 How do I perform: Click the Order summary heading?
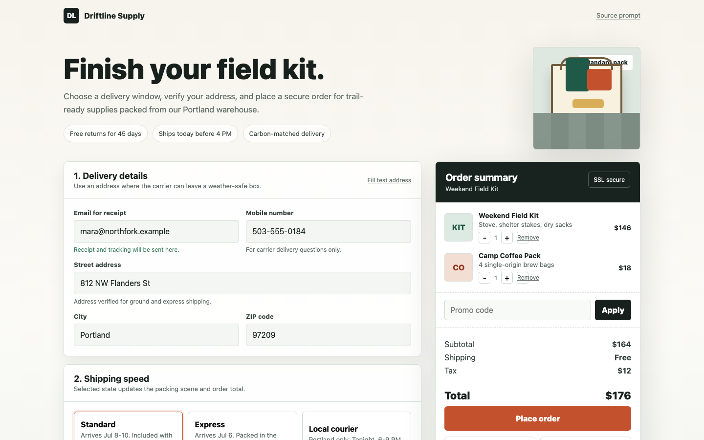coord(482,177)
